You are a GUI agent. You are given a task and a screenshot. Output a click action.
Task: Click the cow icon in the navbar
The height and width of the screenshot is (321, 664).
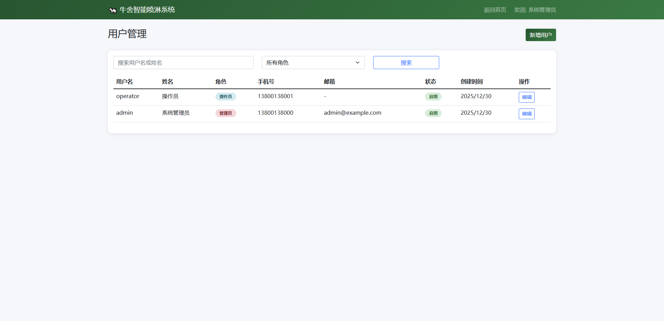[112, 10]
